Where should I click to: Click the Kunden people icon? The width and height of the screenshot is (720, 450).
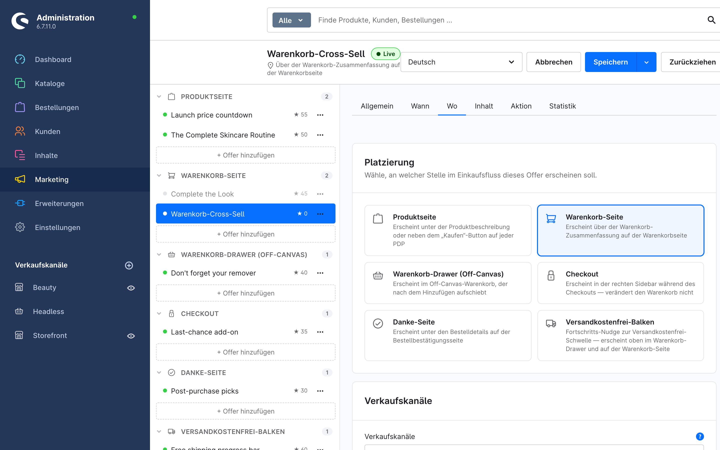20,131
